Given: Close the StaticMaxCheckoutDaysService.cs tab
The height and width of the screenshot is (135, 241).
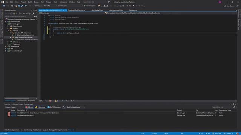Looking at the screenshot, I should [x=66, y=10].
